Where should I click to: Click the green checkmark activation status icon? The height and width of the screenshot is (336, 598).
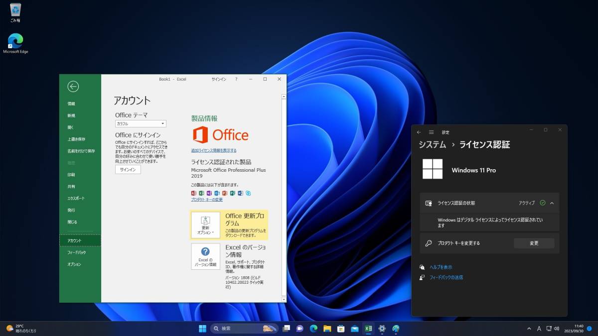543,203
